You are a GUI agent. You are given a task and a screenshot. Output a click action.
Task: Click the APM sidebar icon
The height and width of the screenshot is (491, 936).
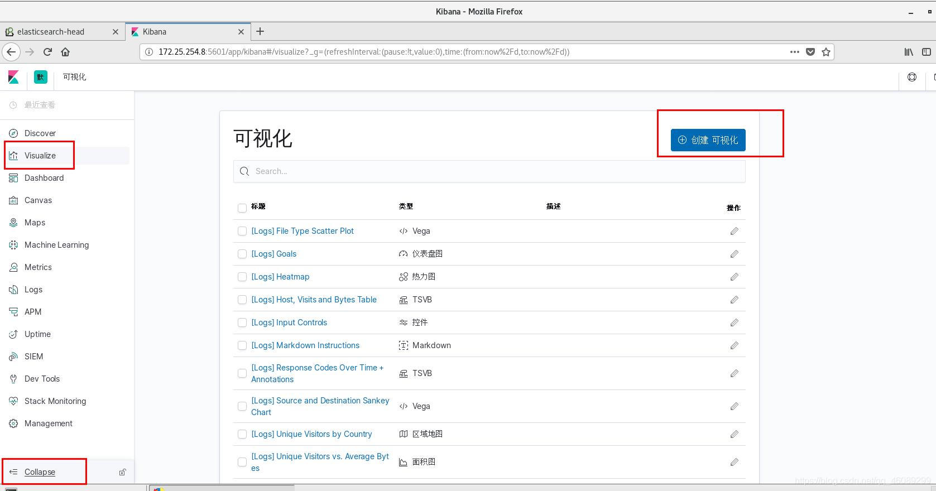[13, 312]
